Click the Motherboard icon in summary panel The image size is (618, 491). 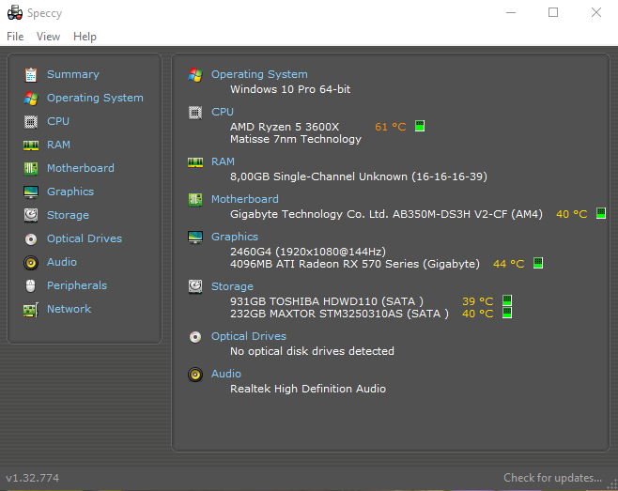[x=195, y=200]
